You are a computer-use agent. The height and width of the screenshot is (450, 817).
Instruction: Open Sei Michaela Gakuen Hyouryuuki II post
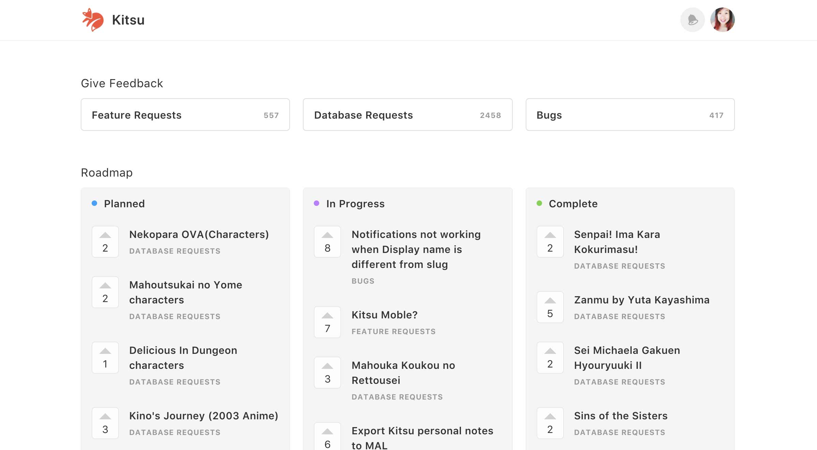pos(627,358)
